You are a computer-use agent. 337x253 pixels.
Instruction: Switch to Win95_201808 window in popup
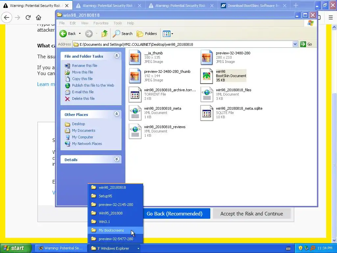point(116,213)
